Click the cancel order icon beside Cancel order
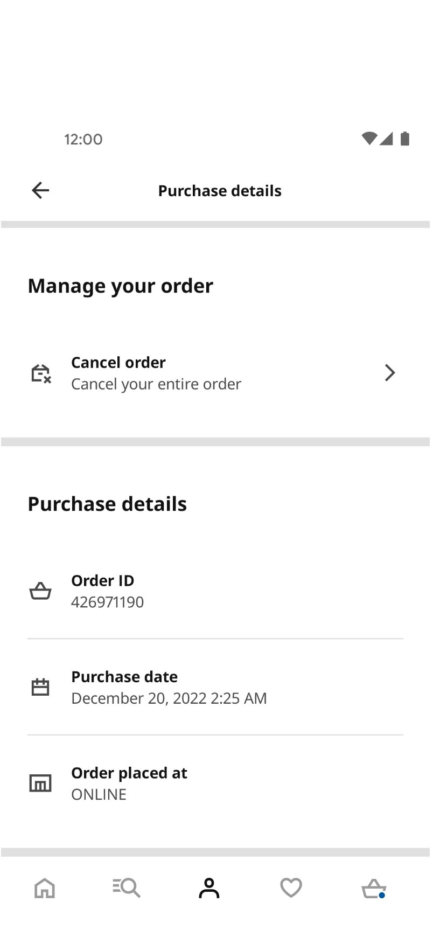 click(x=40, y=372)
